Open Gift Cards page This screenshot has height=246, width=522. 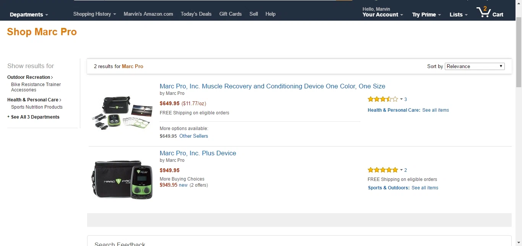click(x=230, y=14)
